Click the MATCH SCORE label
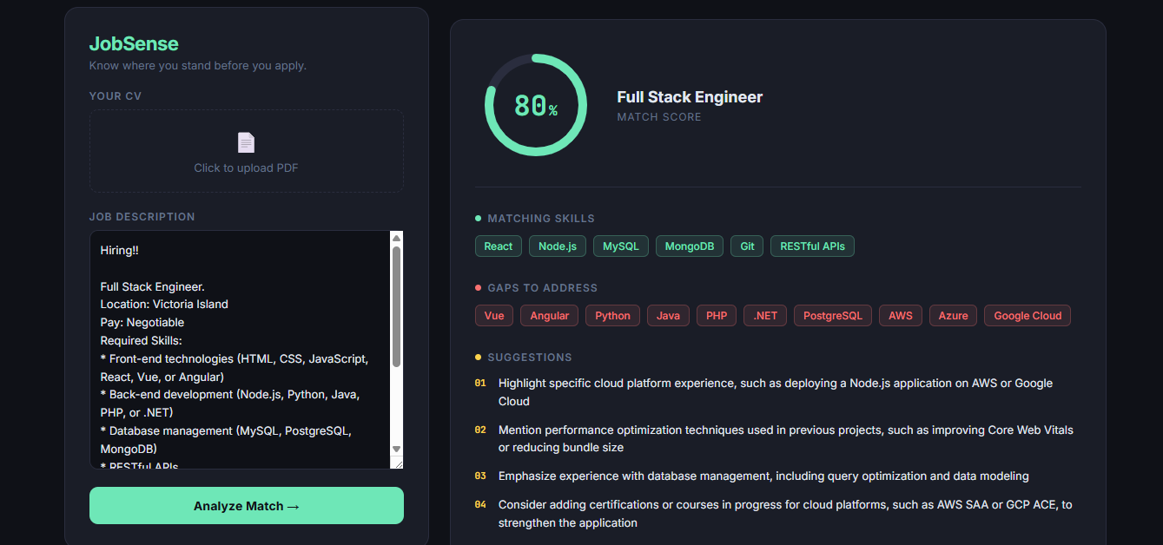This screenshot has height=545, width=1163. (659, 117)
